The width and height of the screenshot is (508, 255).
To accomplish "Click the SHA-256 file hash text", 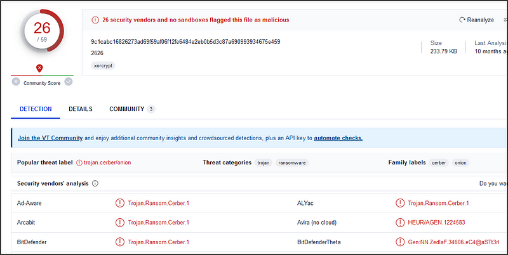I will click(x=185, y=42).
